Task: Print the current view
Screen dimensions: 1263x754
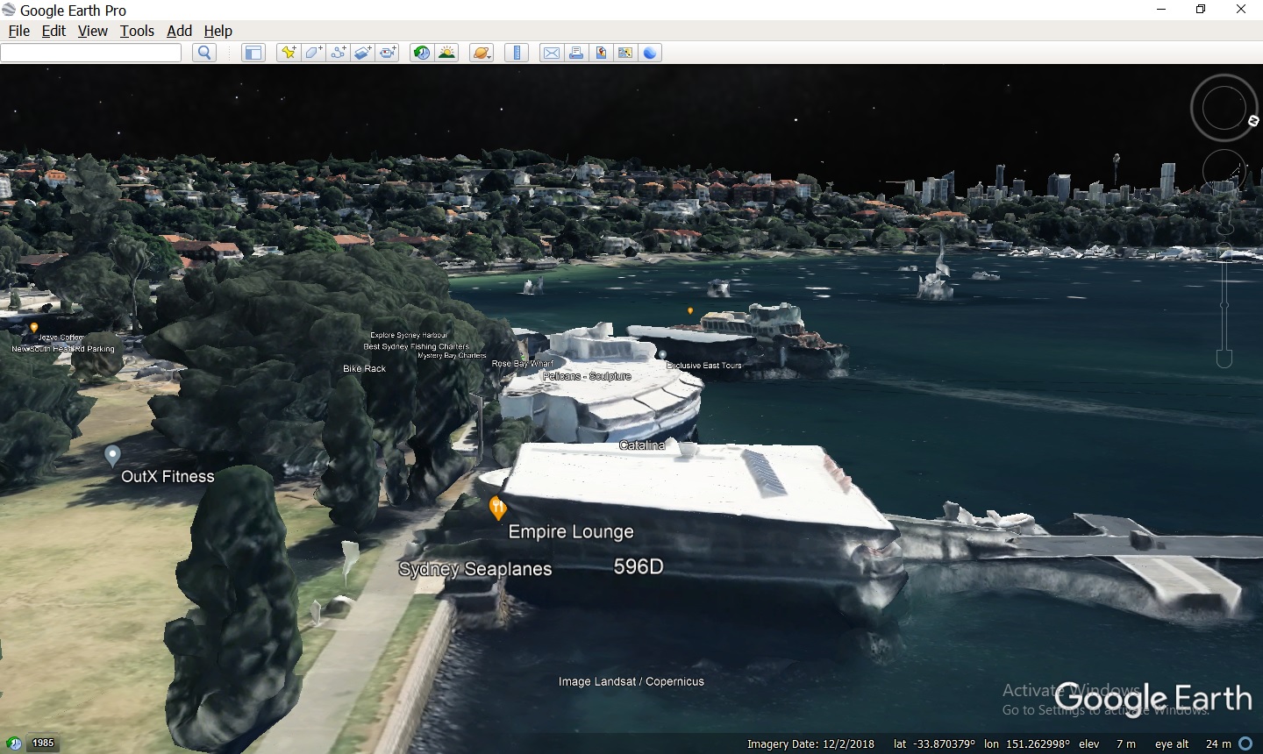Action: (x=576, y=53)
